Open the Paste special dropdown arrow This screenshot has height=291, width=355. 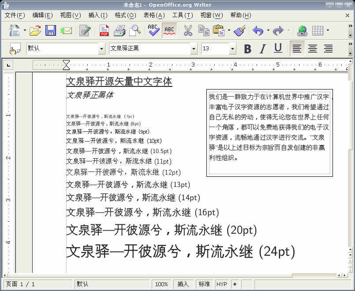[229, 30]
